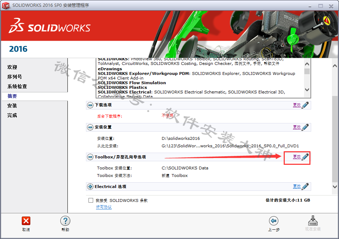Click the main panel scroll up arrow
Image resolution: width=339 pixels, height=239 pixels.
tap(335, 66)
